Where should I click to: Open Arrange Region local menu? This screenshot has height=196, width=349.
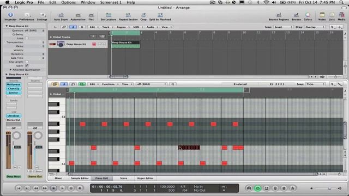pos(123,27)
